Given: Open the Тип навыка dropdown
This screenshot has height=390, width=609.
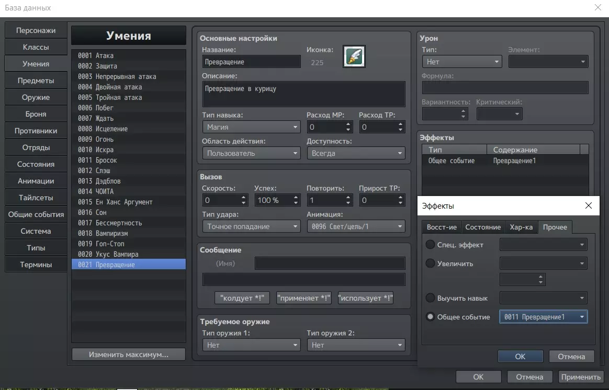Looking at the screenshot, I should coord(251,127).
